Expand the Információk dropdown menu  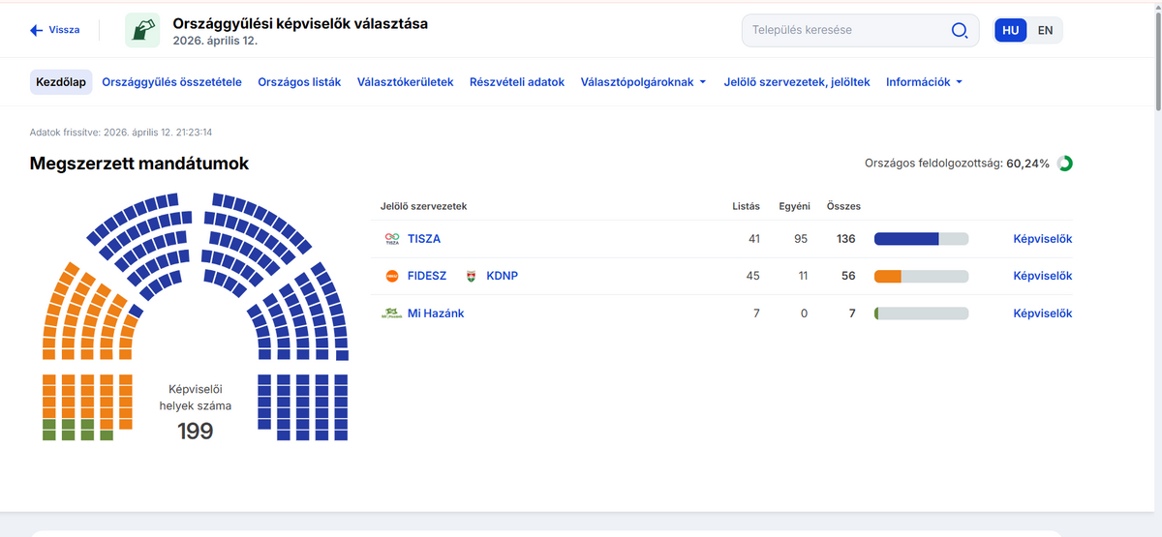pyautogui.click(x=924, y=82)
